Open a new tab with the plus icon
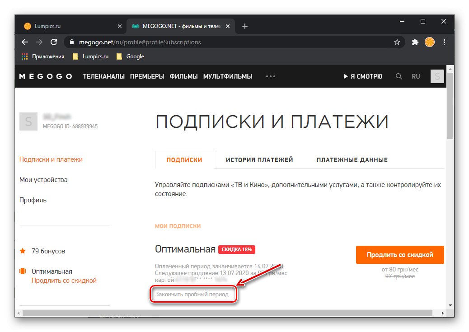 [245, 26]
